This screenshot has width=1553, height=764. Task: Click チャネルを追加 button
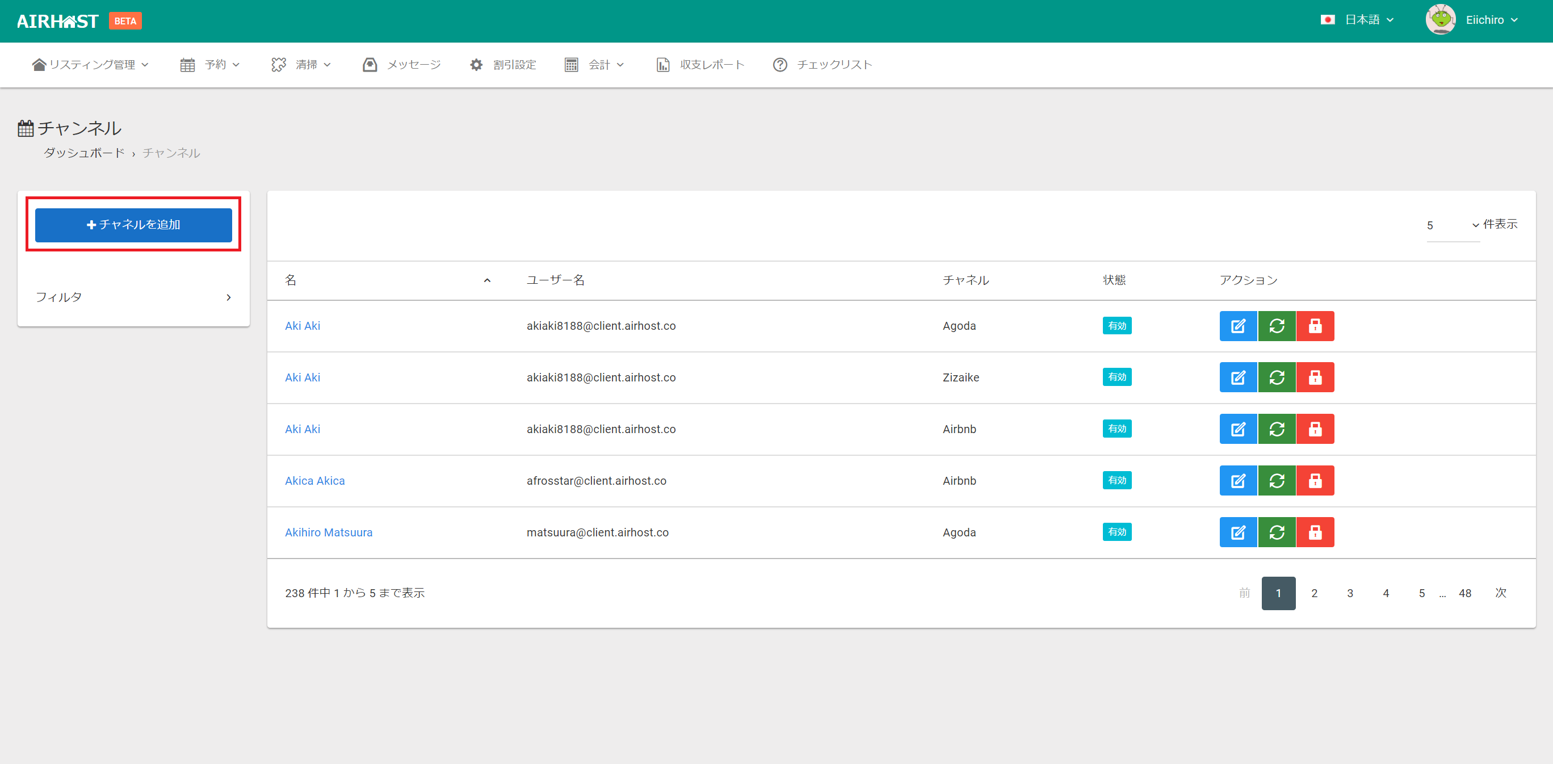pos(133,225)
